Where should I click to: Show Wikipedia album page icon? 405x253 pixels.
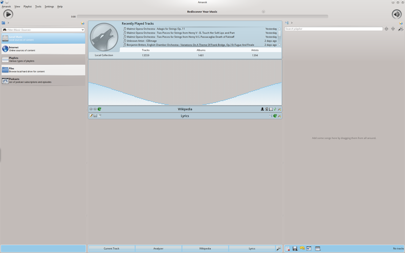(271, 109)
